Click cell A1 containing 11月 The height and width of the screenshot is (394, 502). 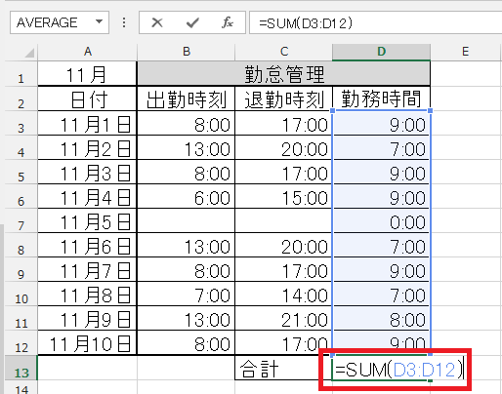(x=87, y=74)
